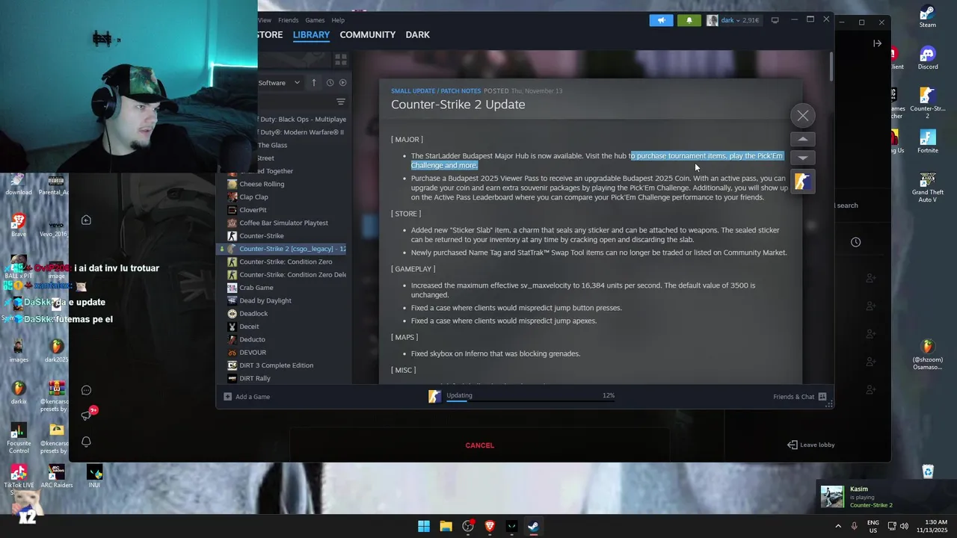Open Steam desktop shortcut

(x=928, y=16)
